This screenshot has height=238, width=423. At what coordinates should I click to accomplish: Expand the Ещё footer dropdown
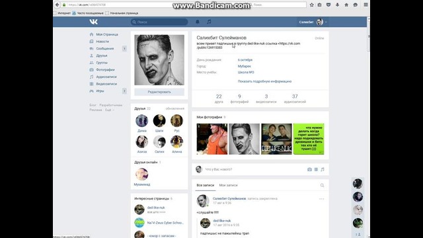pyautogui.click(x=110, y=110)
